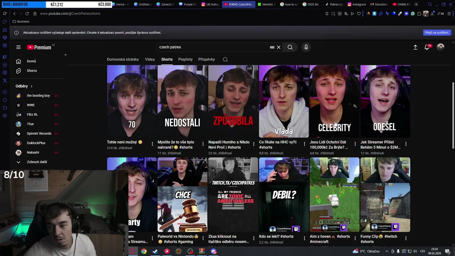
Task: Switch to Domovská stránka channel tab
Action: (123, 59)
